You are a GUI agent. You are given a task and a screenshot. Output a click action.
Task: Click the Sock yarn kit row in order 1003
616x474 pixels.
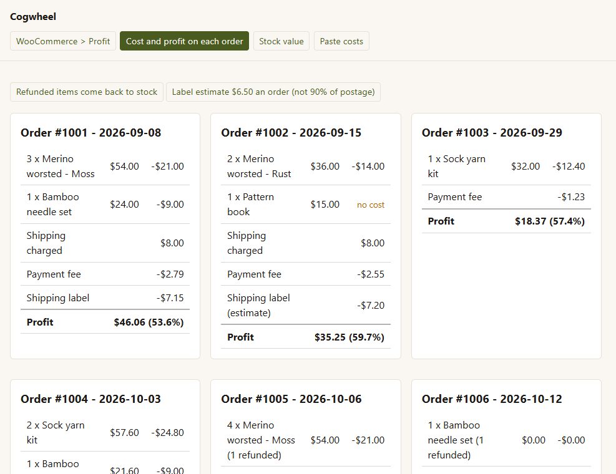click(x=506, y=166)
